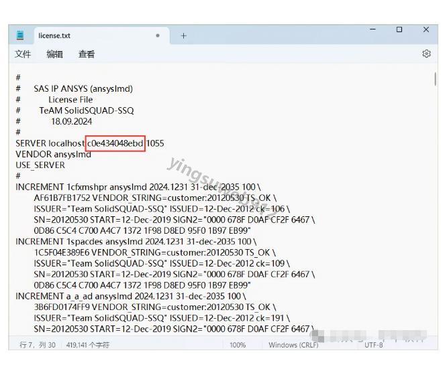Click the INCREMENT a_a_ad line

tap(131, 296)
